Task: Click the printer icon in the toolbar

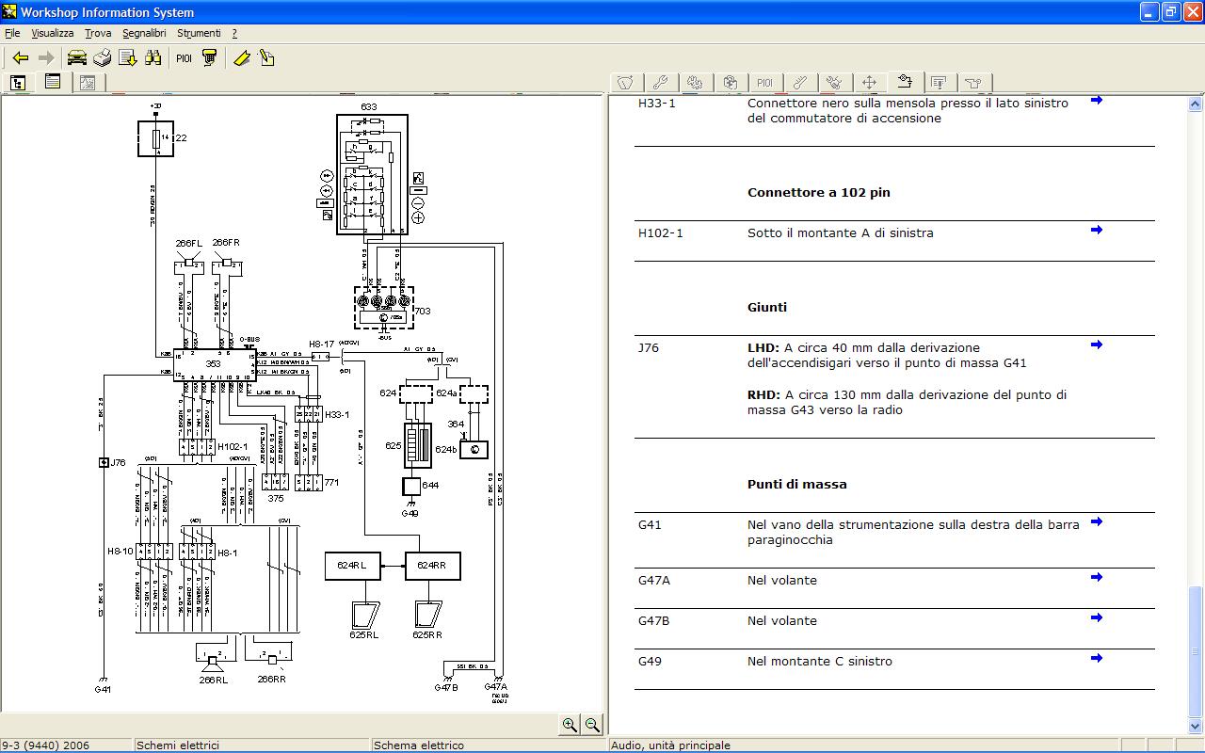Action: [x=102, y=58]
